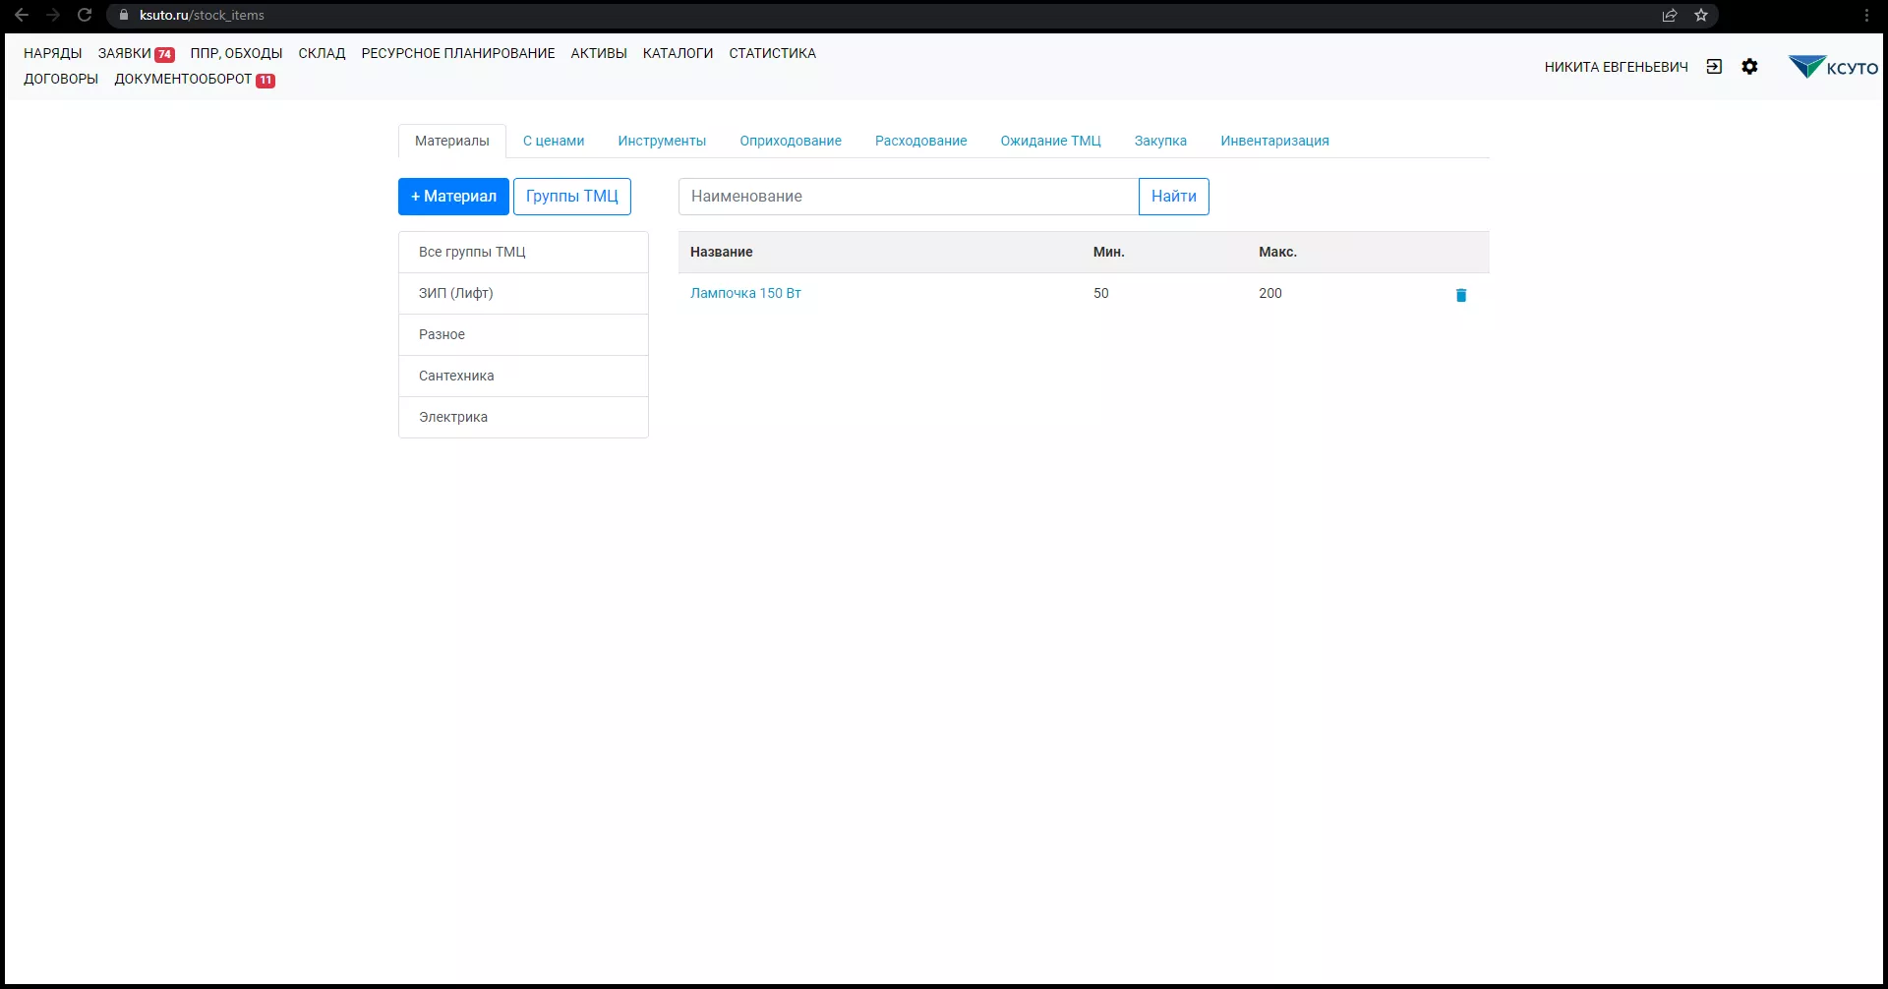
Task: Click the logout icon beside the user name
Action: [x=1714, y=67]
